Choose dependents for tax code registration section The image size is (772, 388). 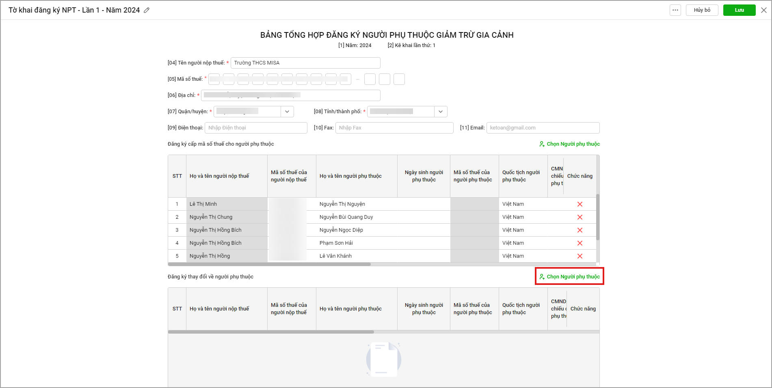click(x=569, y=144)
